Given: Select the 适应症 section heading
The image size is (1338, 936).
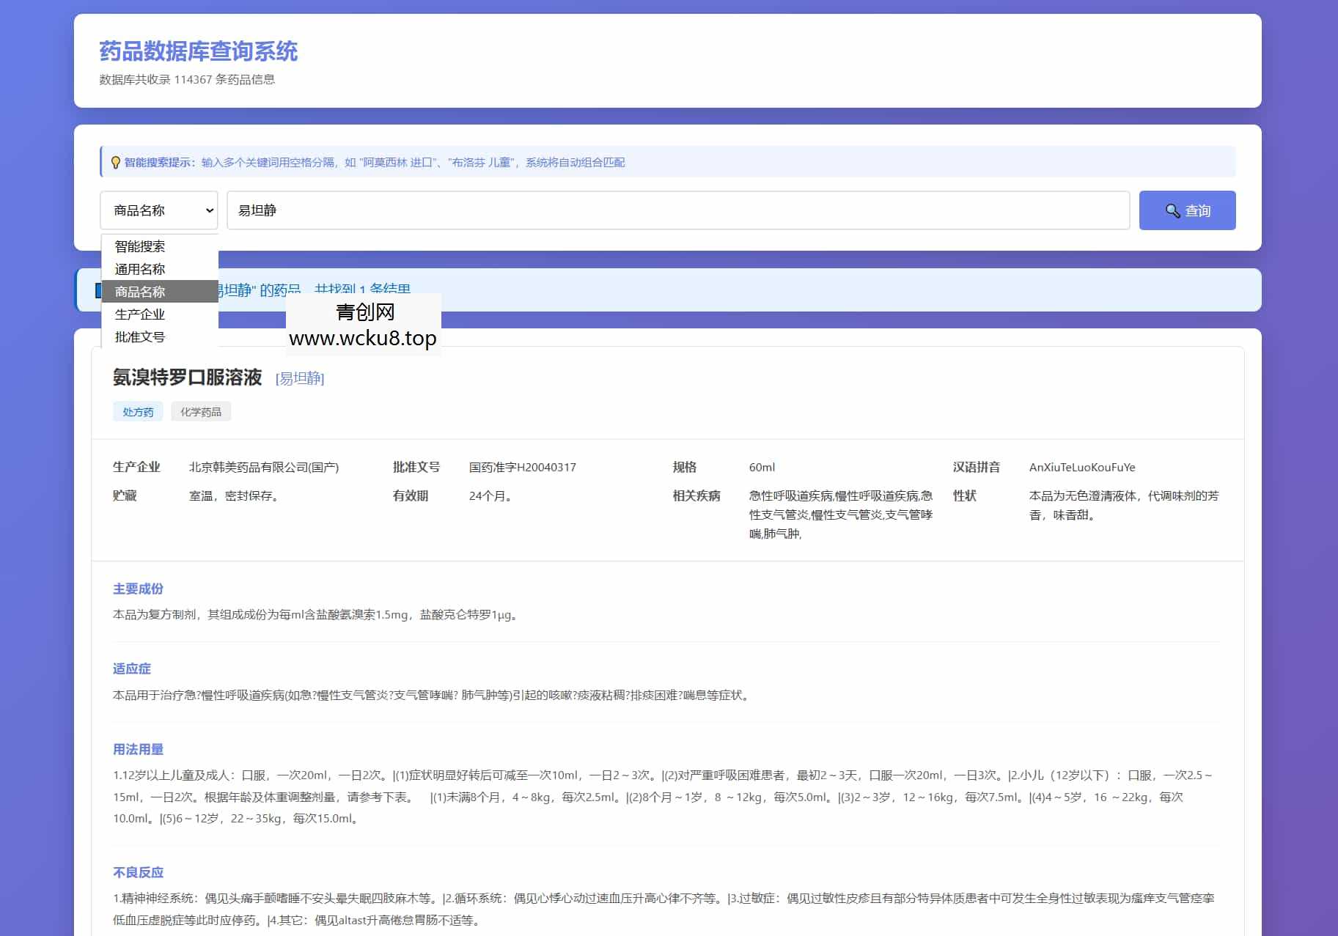Looking at the screenshot, I should point(130,668).
